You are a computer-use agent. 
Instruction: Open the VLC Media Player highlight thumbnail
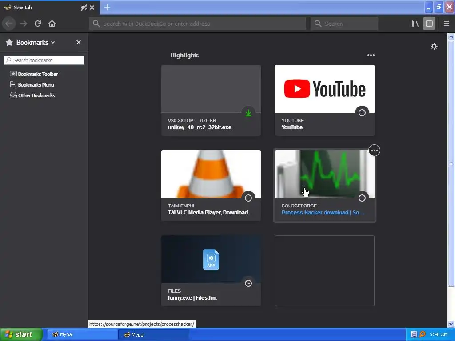[211, 174]
